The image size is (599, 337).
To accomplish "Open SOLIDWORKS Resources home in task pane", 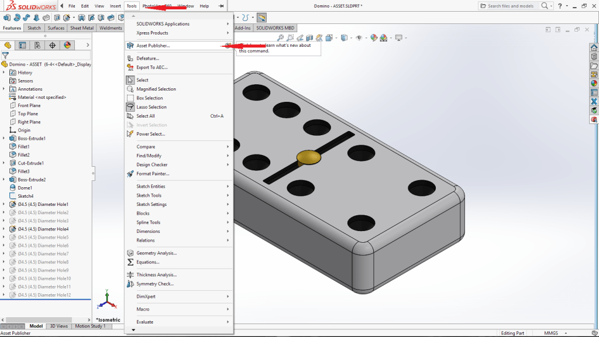I will [x=594, y=48].
